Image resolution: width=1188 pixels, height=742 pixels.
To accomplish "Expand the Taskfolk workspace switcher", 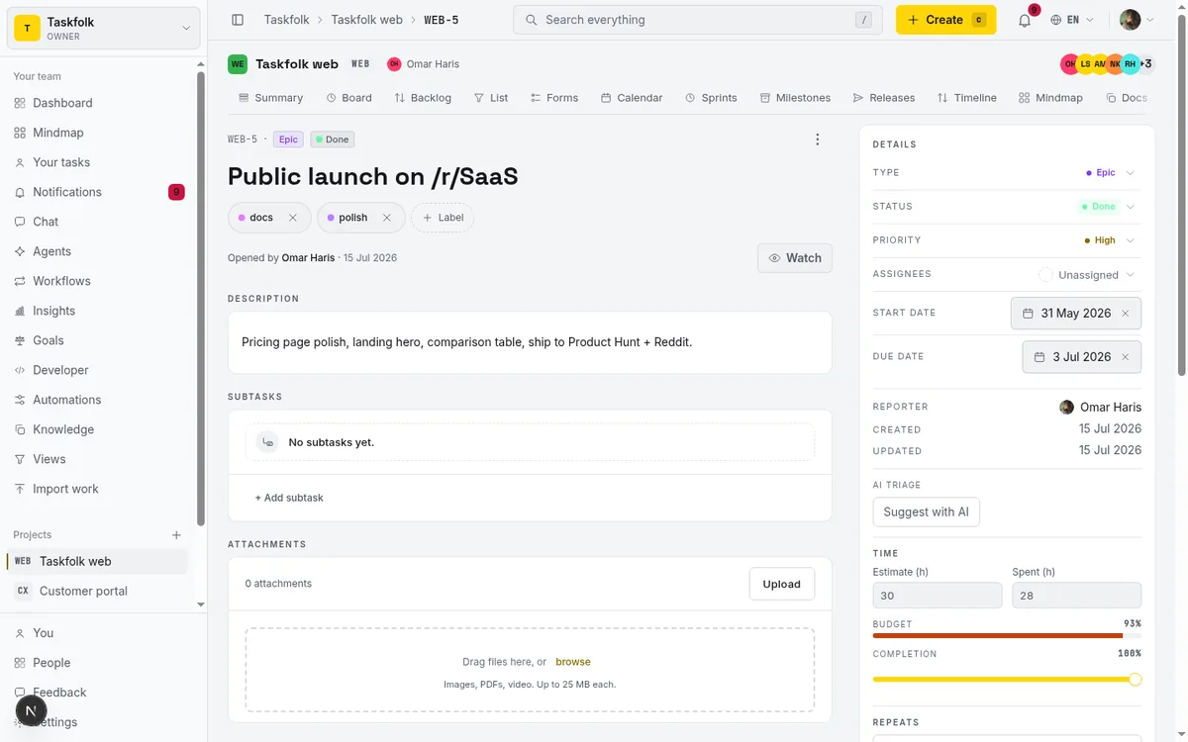I will click(x=104, y=29).
